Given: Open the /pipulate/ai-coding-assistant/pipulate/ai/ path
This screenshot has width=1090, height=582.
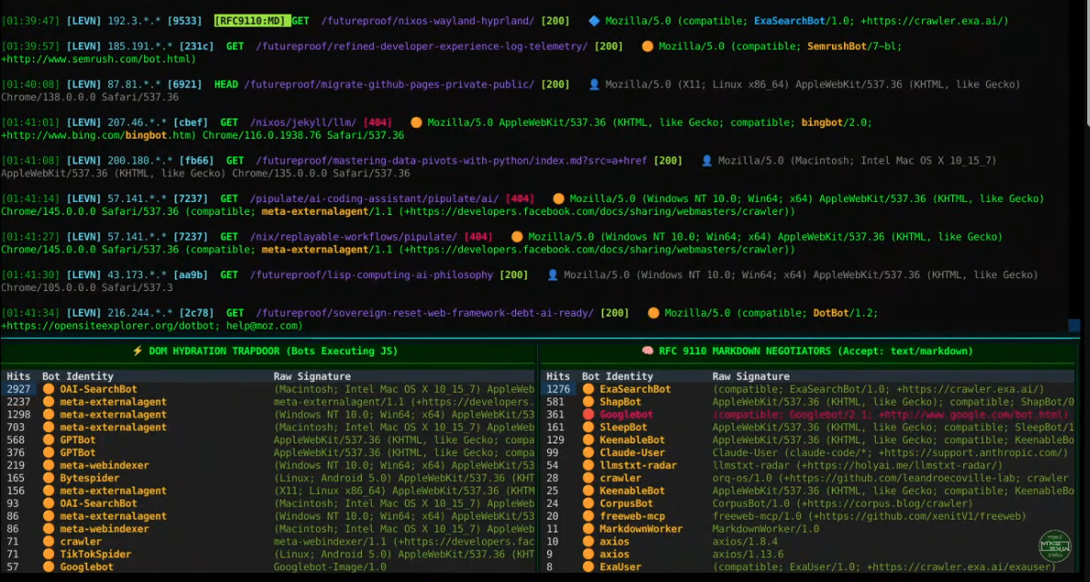Looking at the screenshot, I should (x=375, y=199).
